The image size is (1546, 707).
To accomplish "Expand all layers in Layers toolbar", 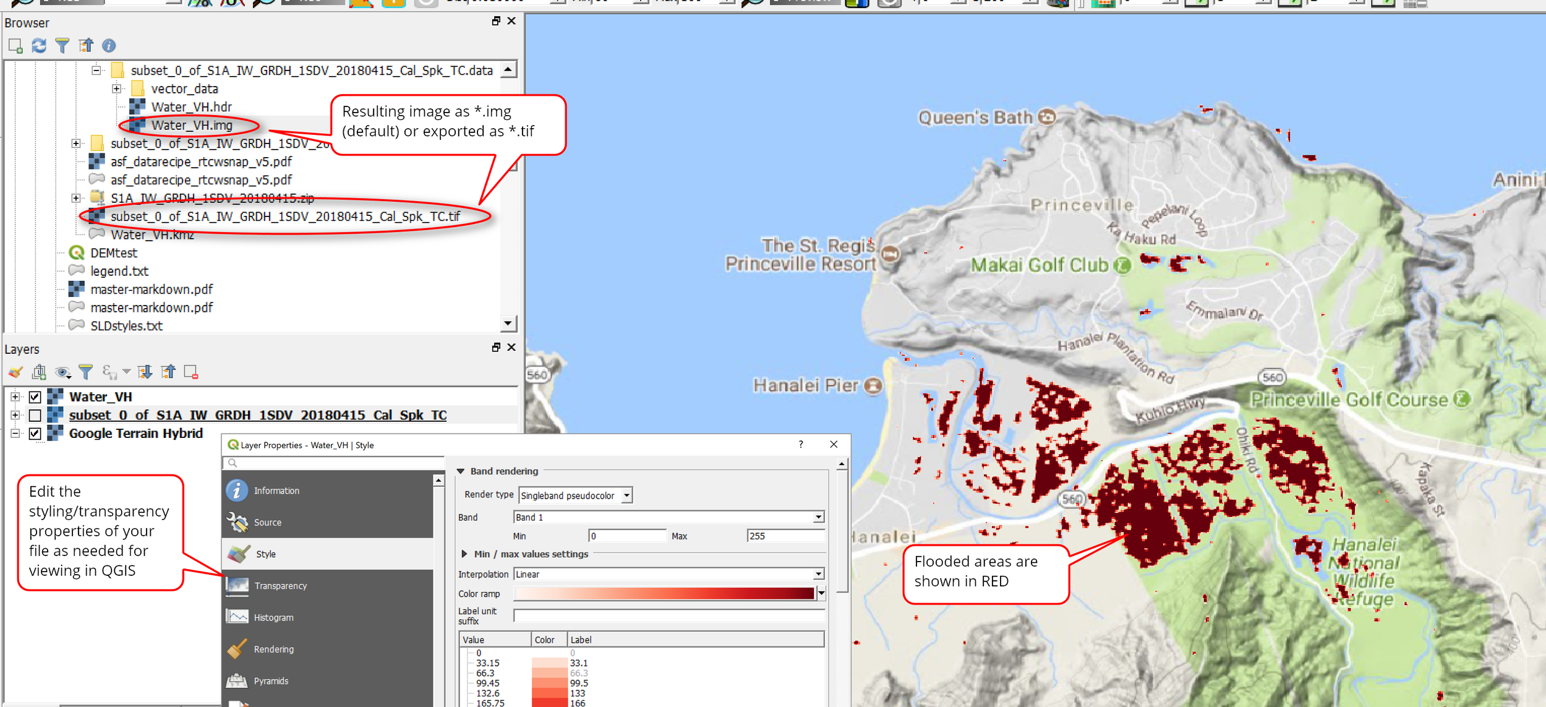I will point(145,372).
